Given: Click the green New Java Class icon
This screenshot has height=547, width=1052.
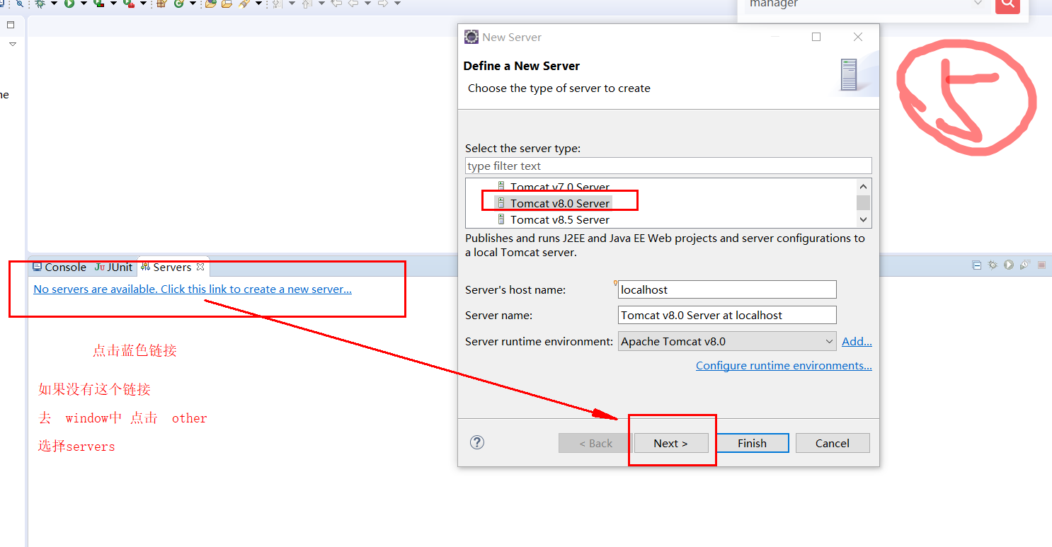Looking at the screenshot, I should pos(179,3).
